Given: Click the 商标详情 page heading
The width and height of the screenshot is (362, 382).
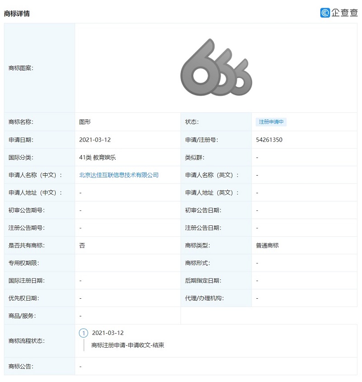Looking at the screenshot, I should [x=17, y=14].
